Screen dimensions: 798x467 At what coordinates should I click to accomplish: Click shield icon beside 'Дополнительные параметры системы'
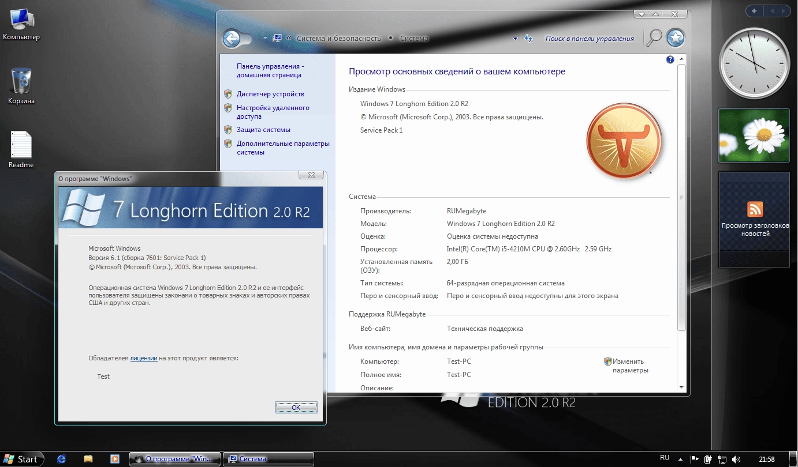pos(228,144)
